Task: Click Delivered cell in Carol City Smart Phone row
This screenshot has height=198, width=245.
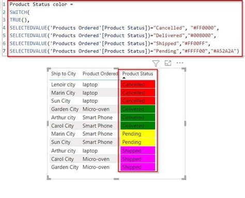Action: 137,126
